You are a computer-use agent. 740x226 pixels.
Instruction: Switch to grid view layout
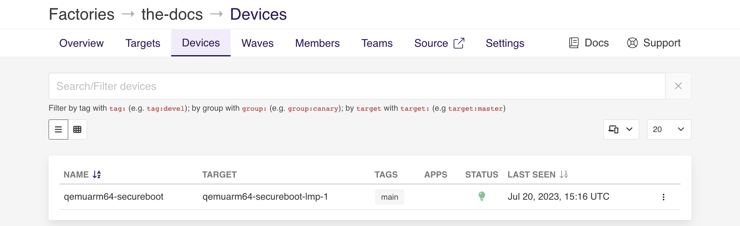pos(77,130)
